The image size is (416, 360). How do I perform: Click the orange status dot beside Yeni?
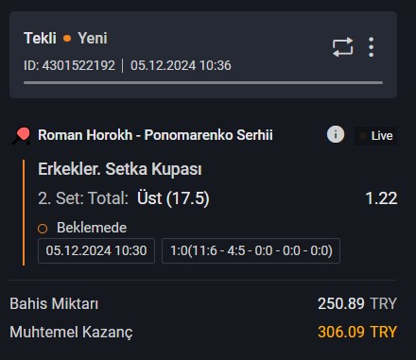pyautogui.click(x=67, y=39)
